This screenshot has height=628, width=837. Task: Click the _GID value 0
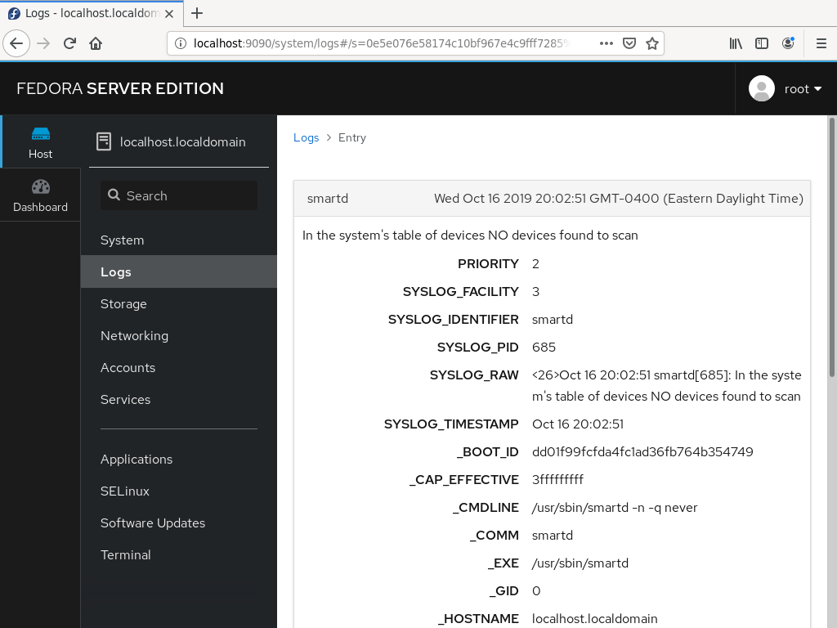(536, 590)
